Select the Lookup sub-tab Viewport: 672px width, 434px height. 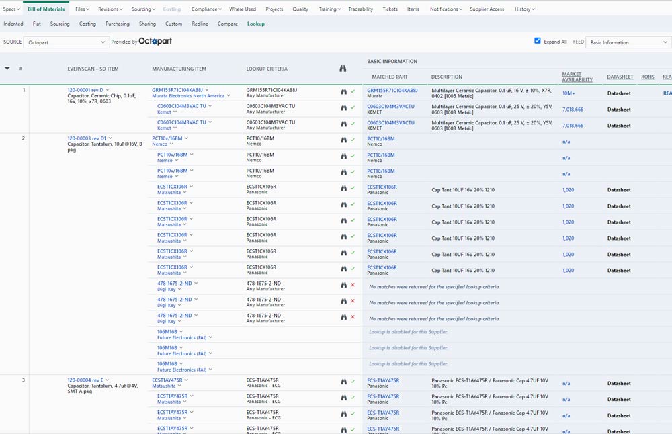point(256,24)
